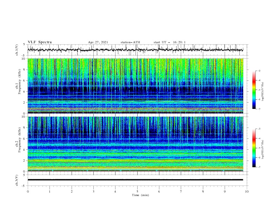This screenshot has width=278, height=215.
Task: Click the ch.1 voltage waveform trace
Action: (x=135, y=50)
